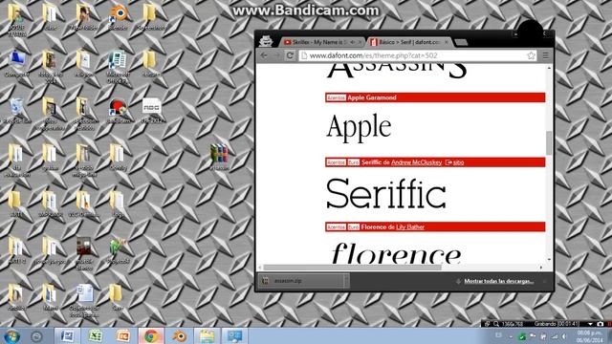Click the Florence font preview image
The height and width of the screenshot is (344, 612).
pos(396,252)
